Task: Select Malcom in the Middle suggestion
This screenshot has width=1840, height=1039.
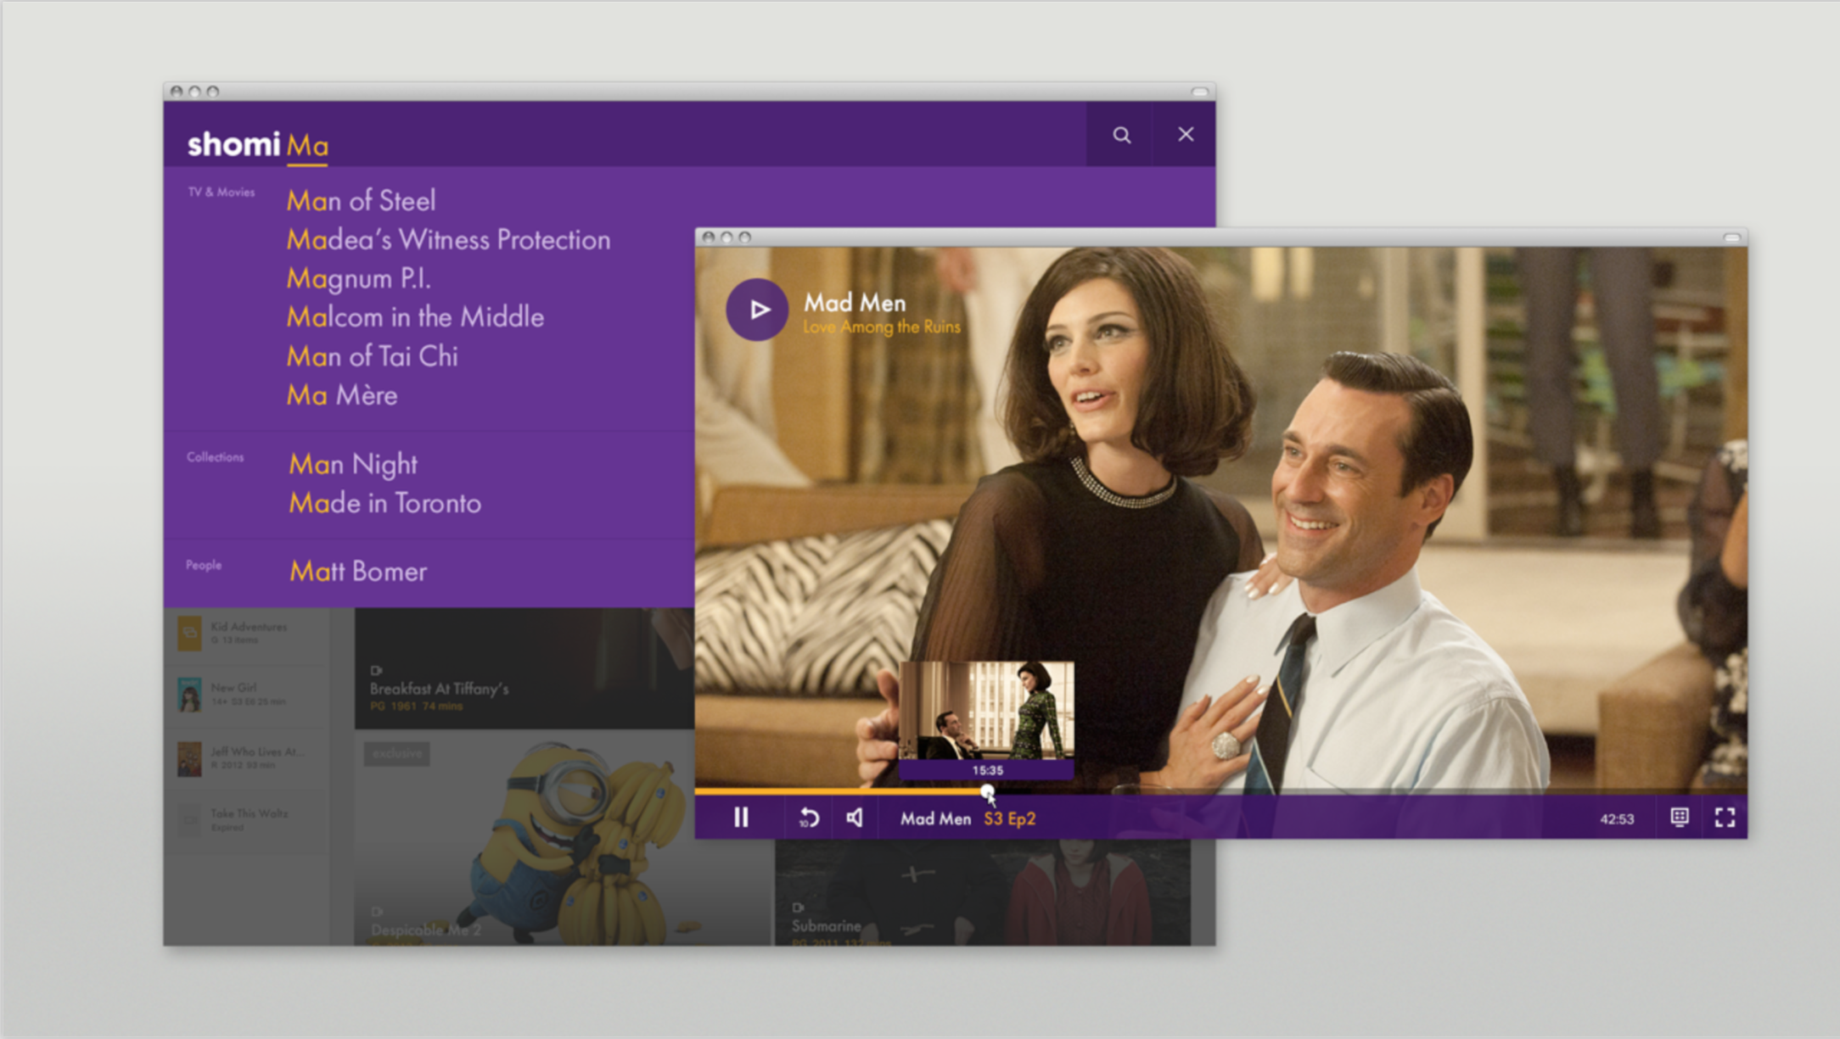Action: point(415,317)
